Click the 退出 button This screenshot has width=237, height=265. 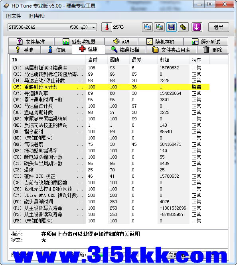pyautogui.click(x=218, y=27)
